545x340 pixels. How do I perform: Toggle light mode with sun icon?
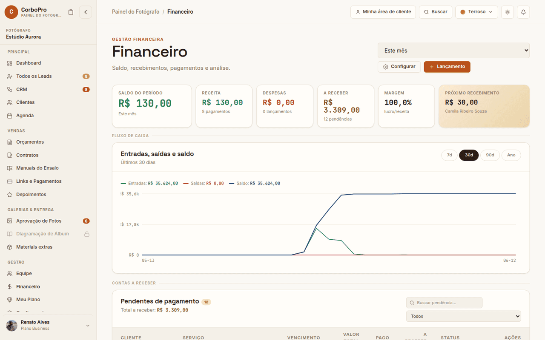pos(508,12)
